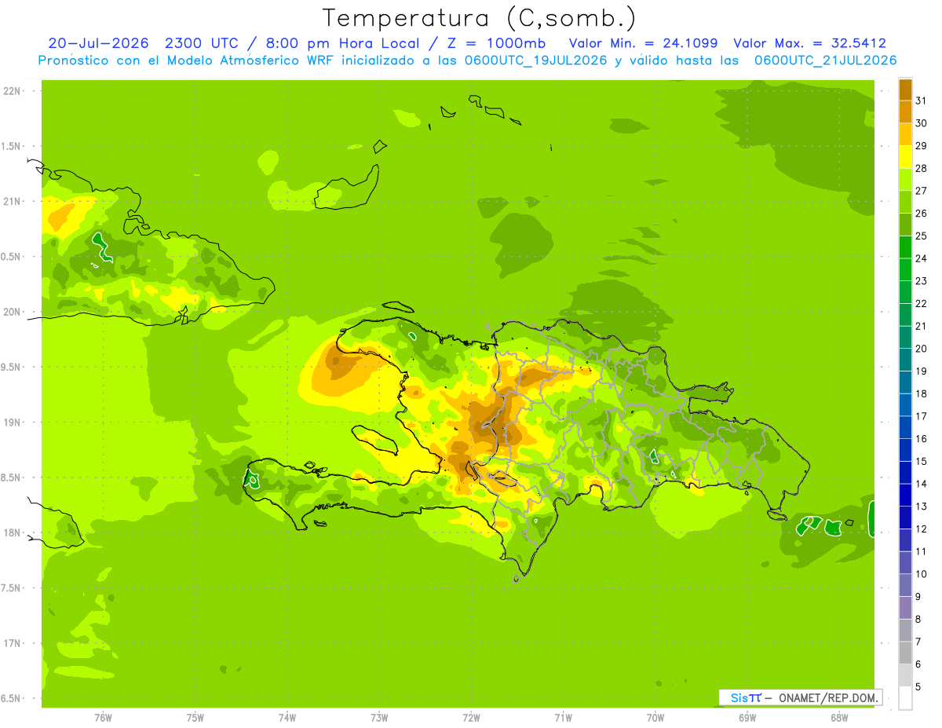Pick the yellow swatch between legend 28 and 29
The height and width of the screenshot is (728, 942).
click(905, 157)
